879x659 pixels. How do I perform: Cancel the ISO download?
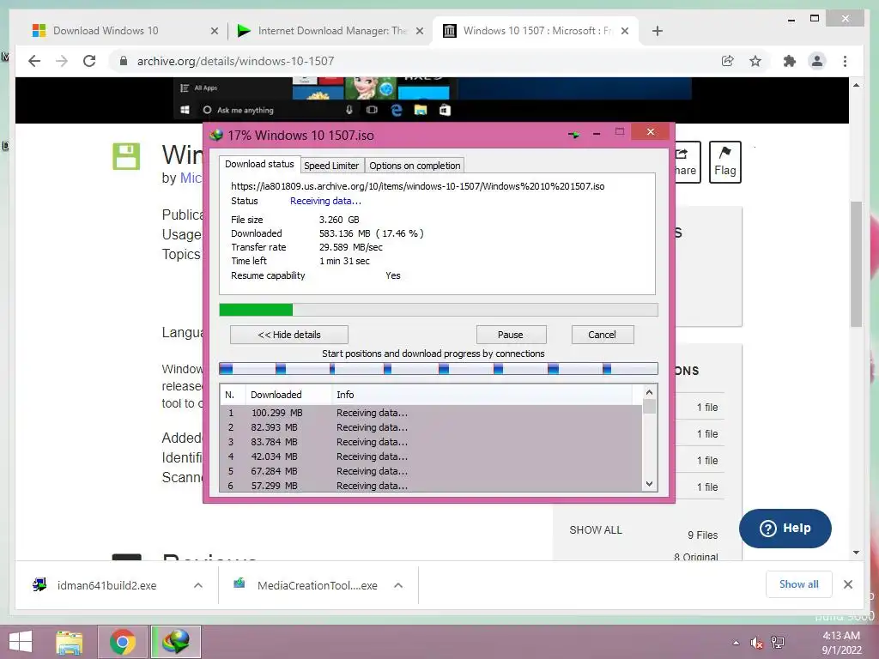(x=602, y=335)
